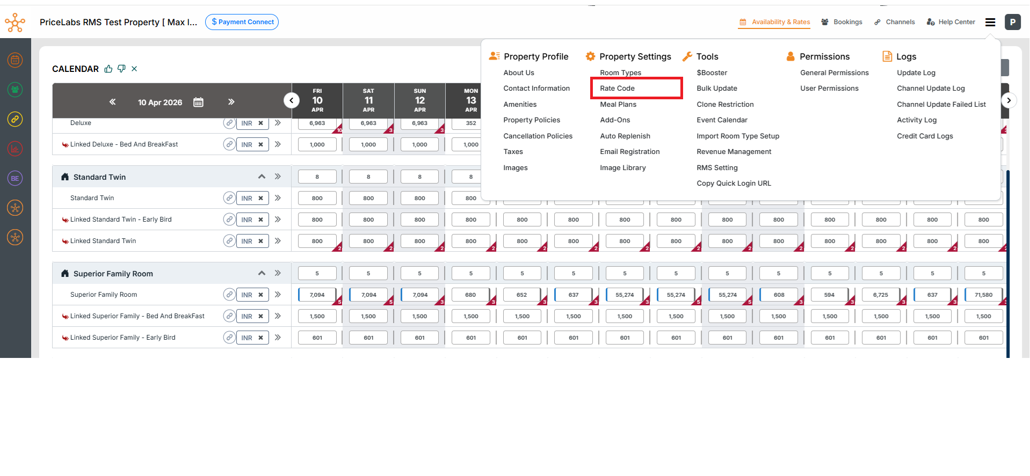Open Bulk Update in Tools menu
This screenshot has height=476, width=1030.
click(716, 89)
